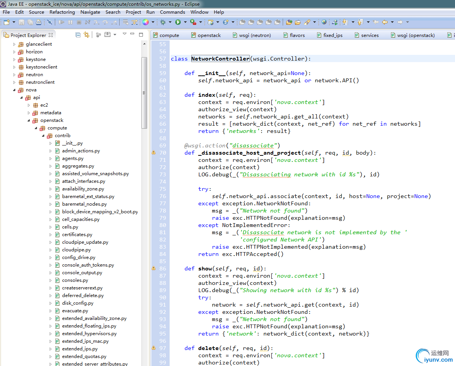455x366 pixels.
Task: Collapse the nova project tree
Action: tap(14, 90)
